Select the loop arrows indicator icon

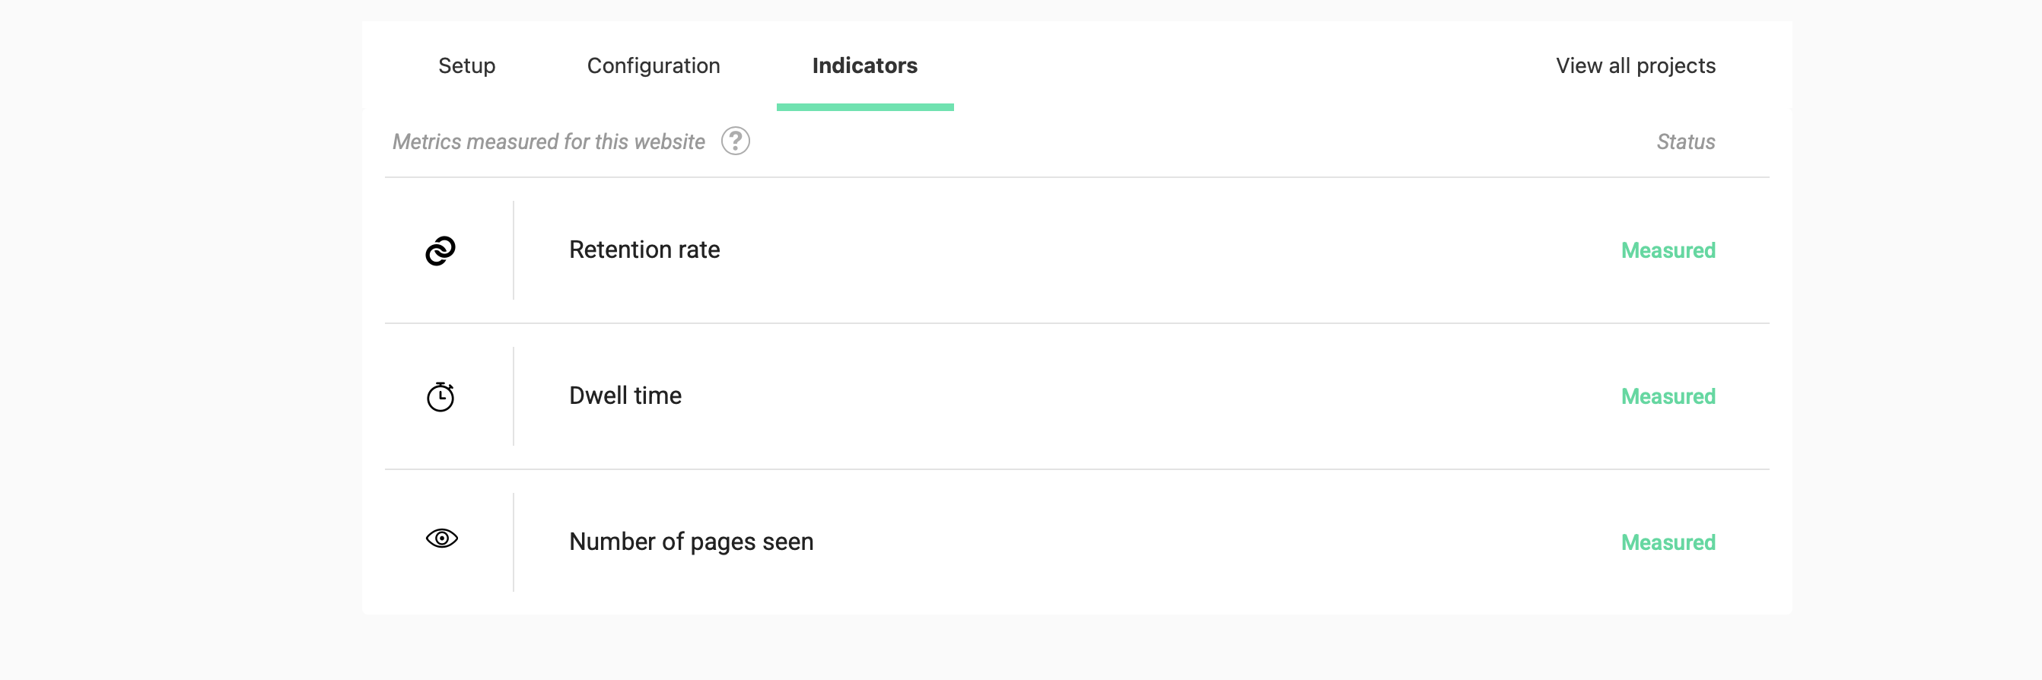[x=441, y=249]
